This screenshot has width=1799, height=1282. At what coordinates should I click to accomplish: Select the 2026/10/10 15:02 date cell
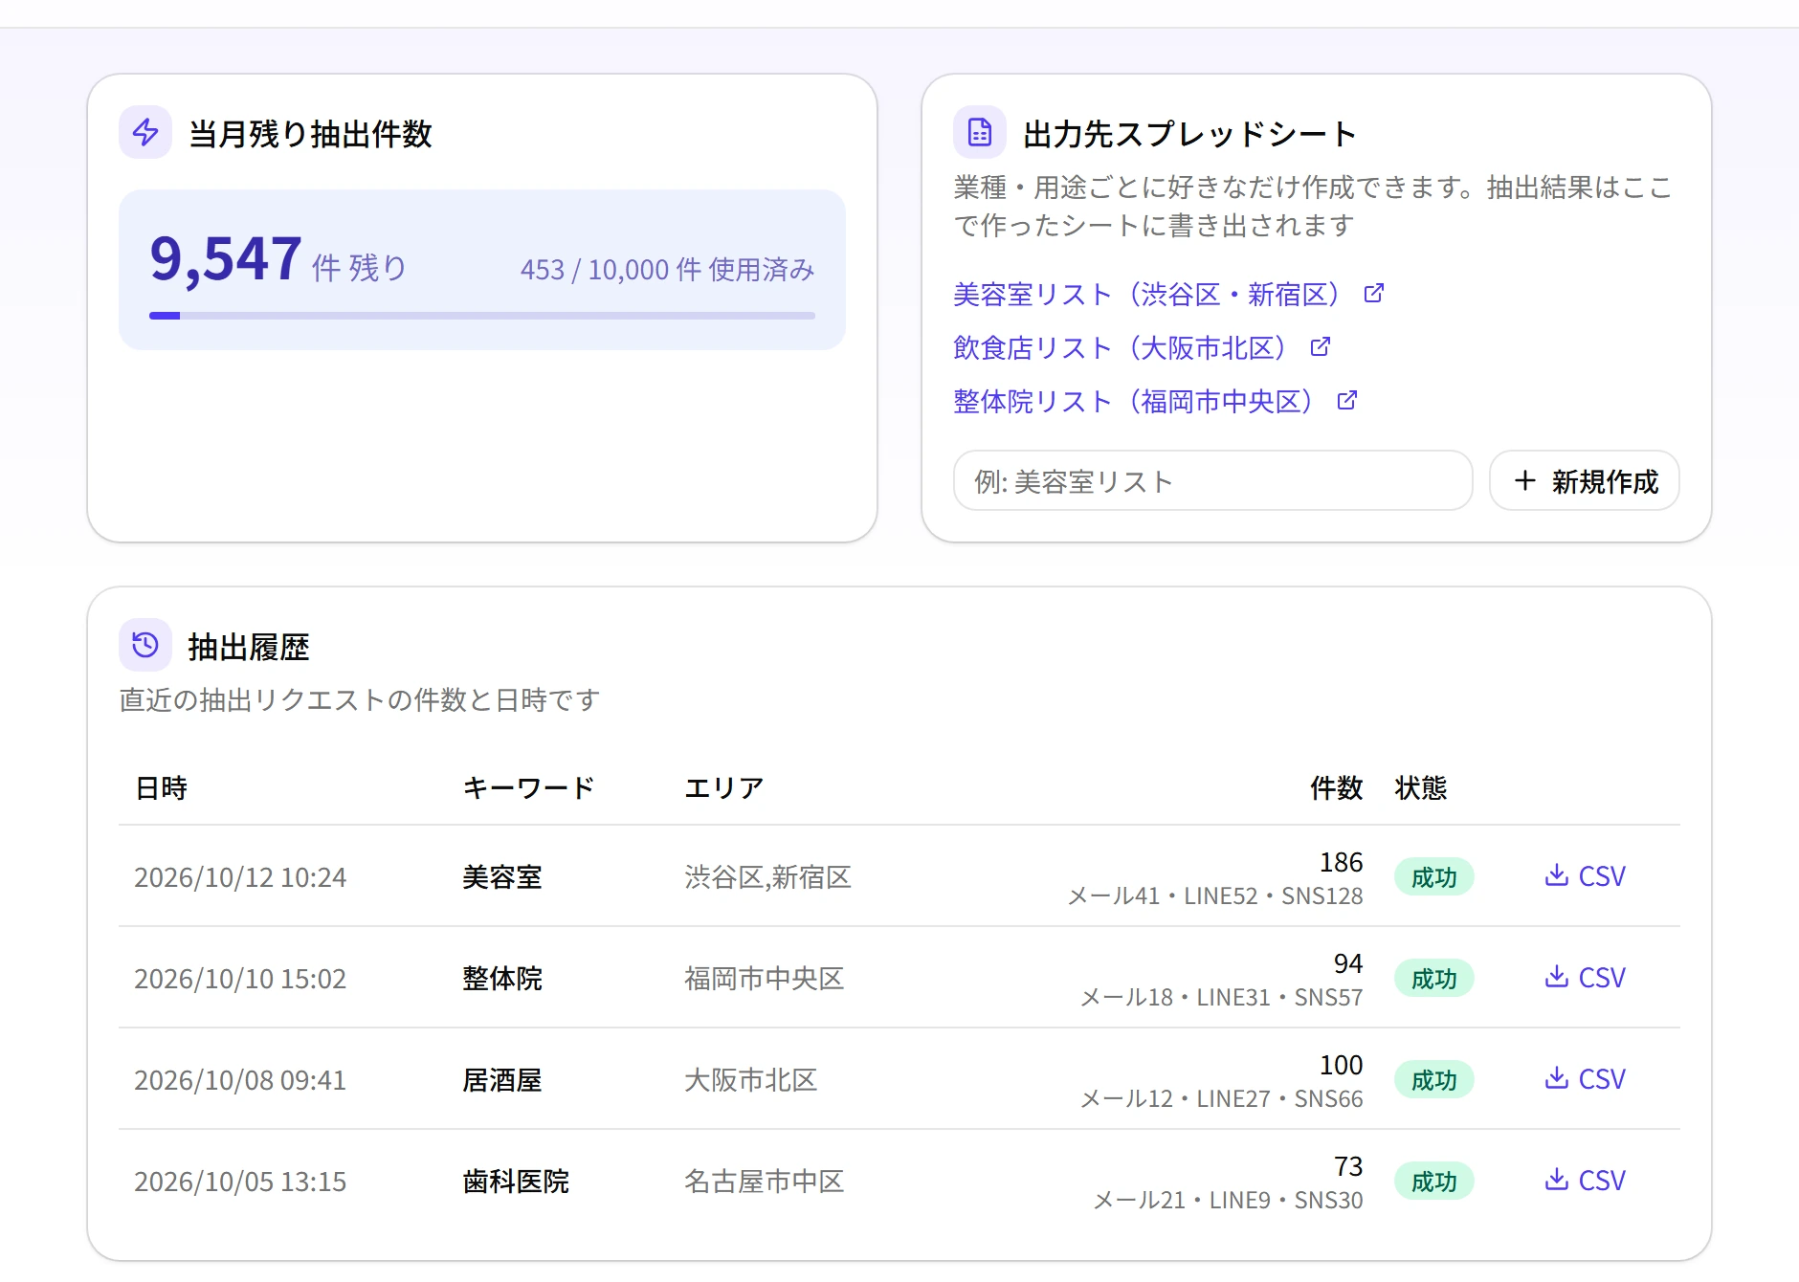[x=240, y=979]
